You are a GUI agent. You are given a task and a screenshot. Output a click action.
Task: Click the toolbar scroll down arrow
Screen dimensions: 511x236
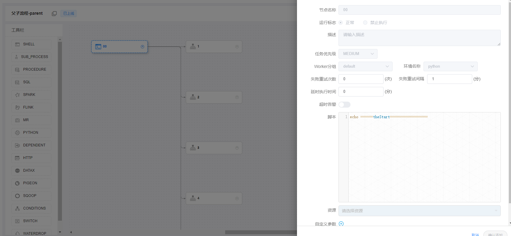pyautogui.click(x=60, y=232)
